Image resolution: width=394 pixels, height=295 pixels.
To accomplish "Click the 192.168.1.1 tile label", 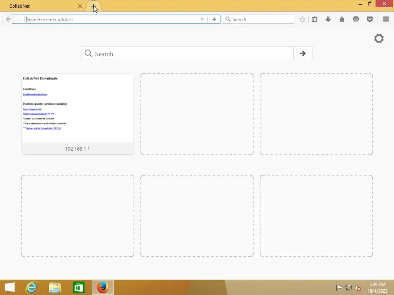I will 77,149.
